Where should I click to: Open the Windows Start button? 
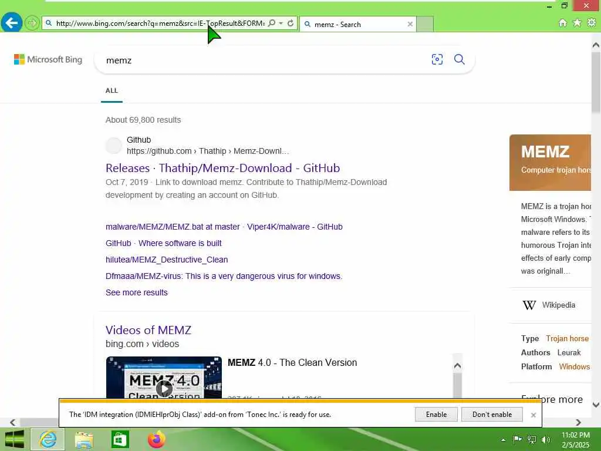[x=15, y=439]
